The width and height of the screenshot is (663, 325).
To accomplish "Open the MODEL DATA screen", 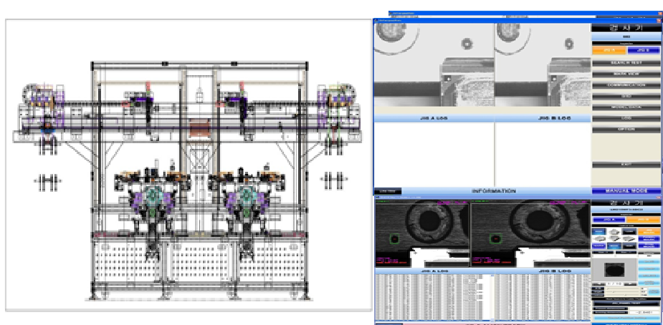I will [x=626, y=107].
